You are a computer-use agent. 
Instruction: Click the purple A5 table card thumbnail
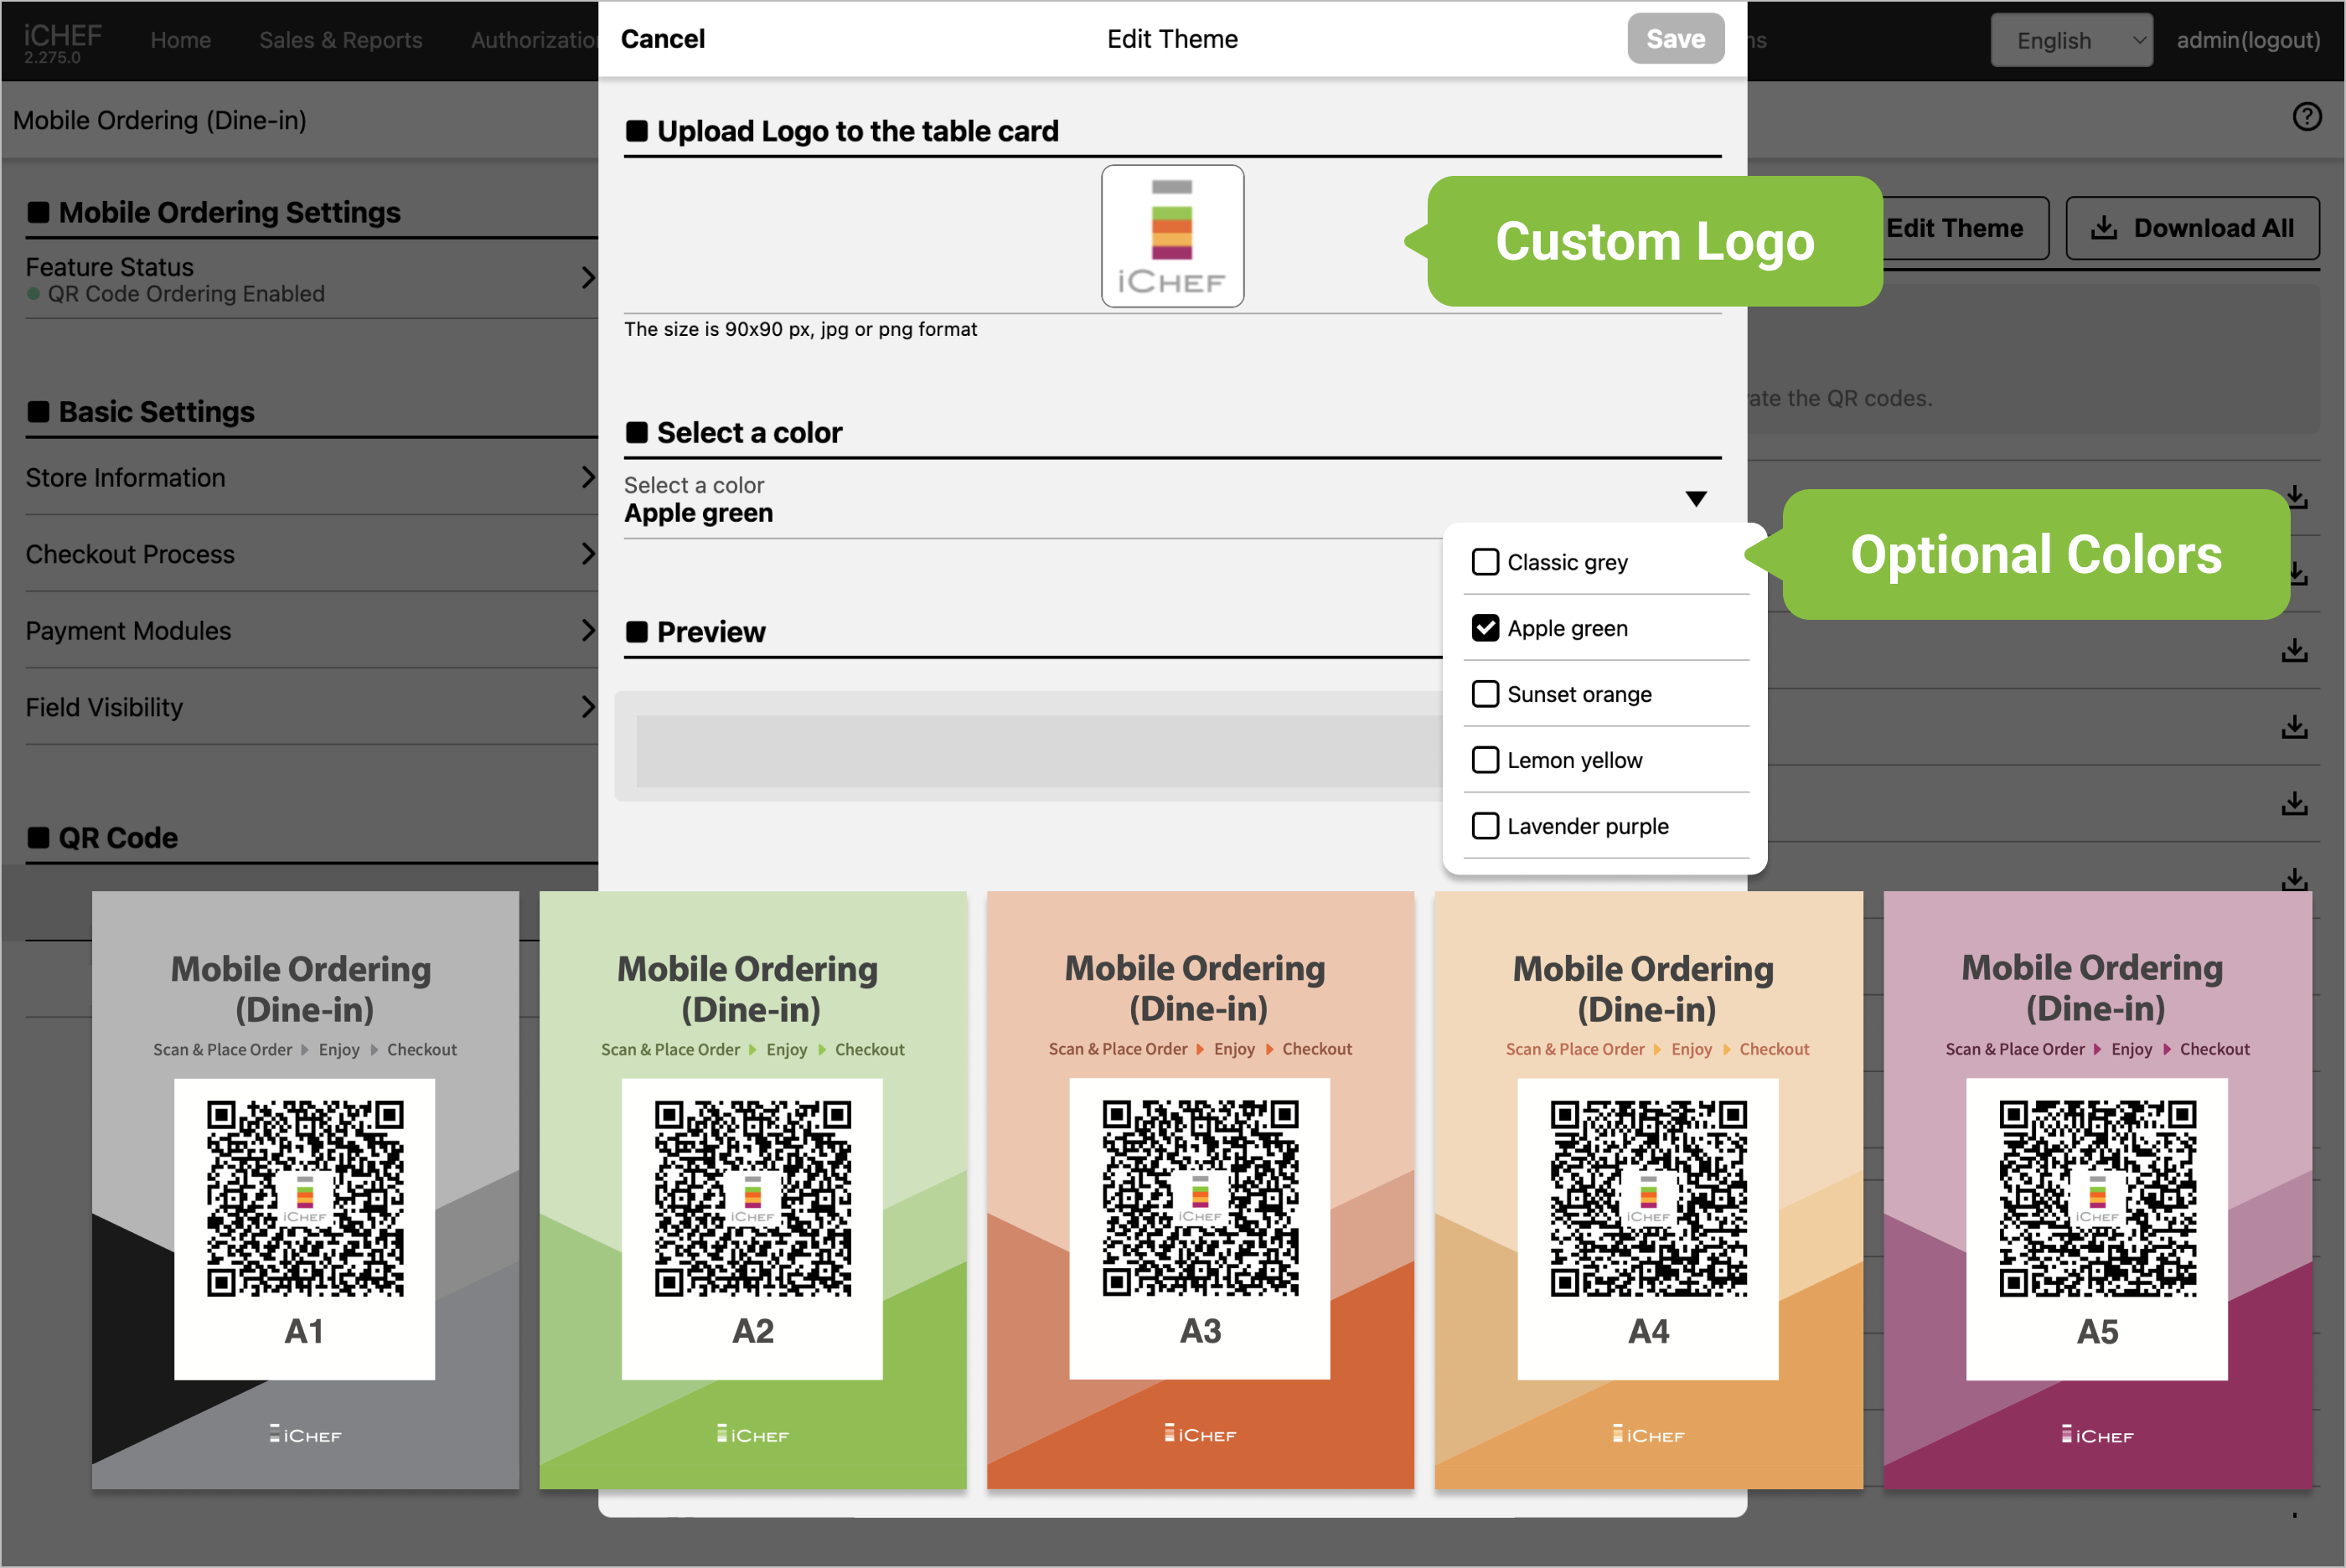pyautogui.click(x=2096, y=1190)
